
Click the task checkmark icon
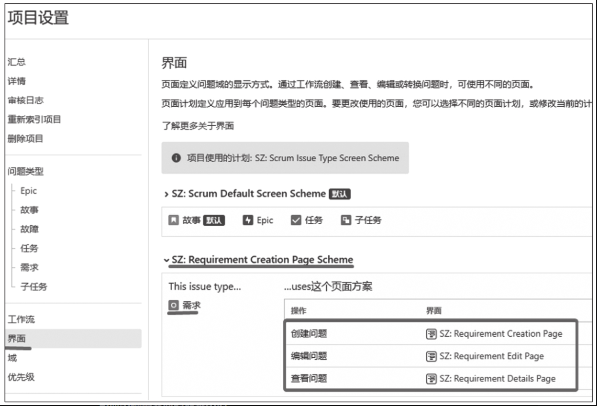click(x=296, y=220)
